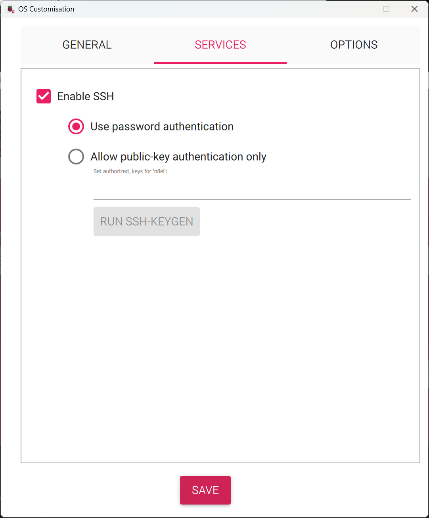Open the OPTIONS tab
The height and width of the screenshot is (518, 429).
[x=354, y=45]
